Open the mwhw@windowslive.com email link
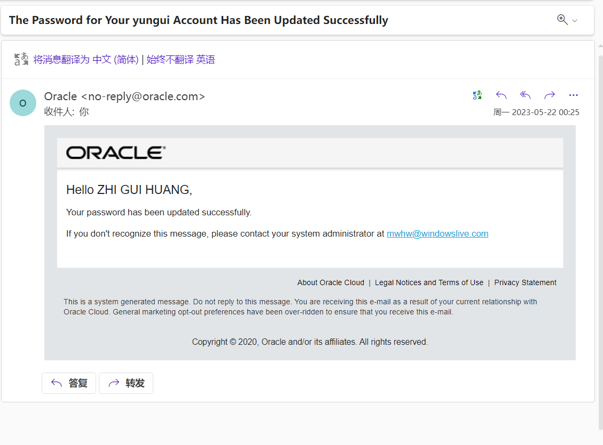Viewport: 603px width, 445px height. coord(437,233)
